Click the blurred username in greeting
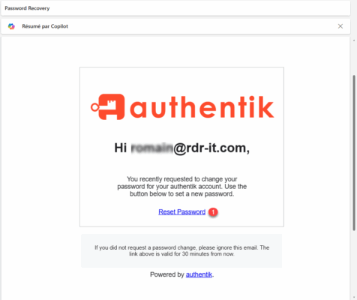This screenshot has height=300, width=357. click(152, 148)
